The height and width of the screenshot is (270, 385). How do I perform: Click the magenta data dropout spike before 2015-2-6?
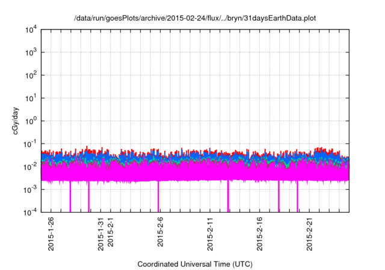[x=158, y=196]
